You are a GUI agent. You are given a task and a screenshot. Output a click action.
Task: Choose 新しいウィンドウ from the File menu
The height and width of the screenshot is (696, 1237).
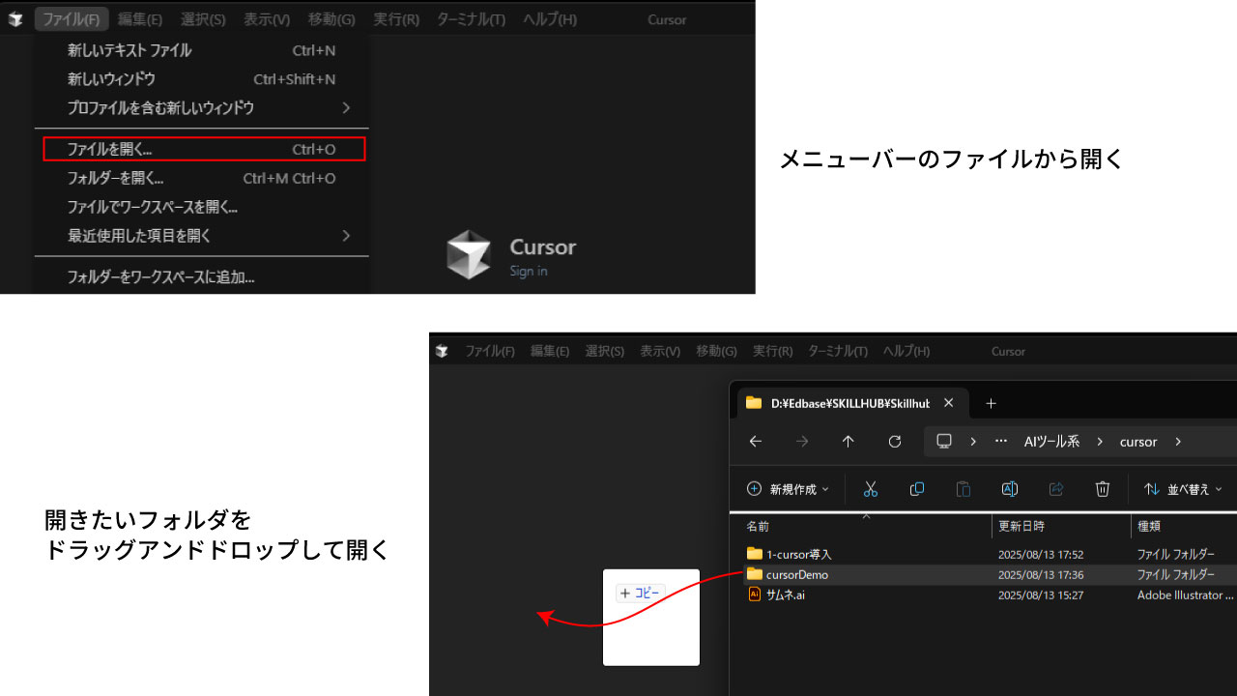(201, 79)
